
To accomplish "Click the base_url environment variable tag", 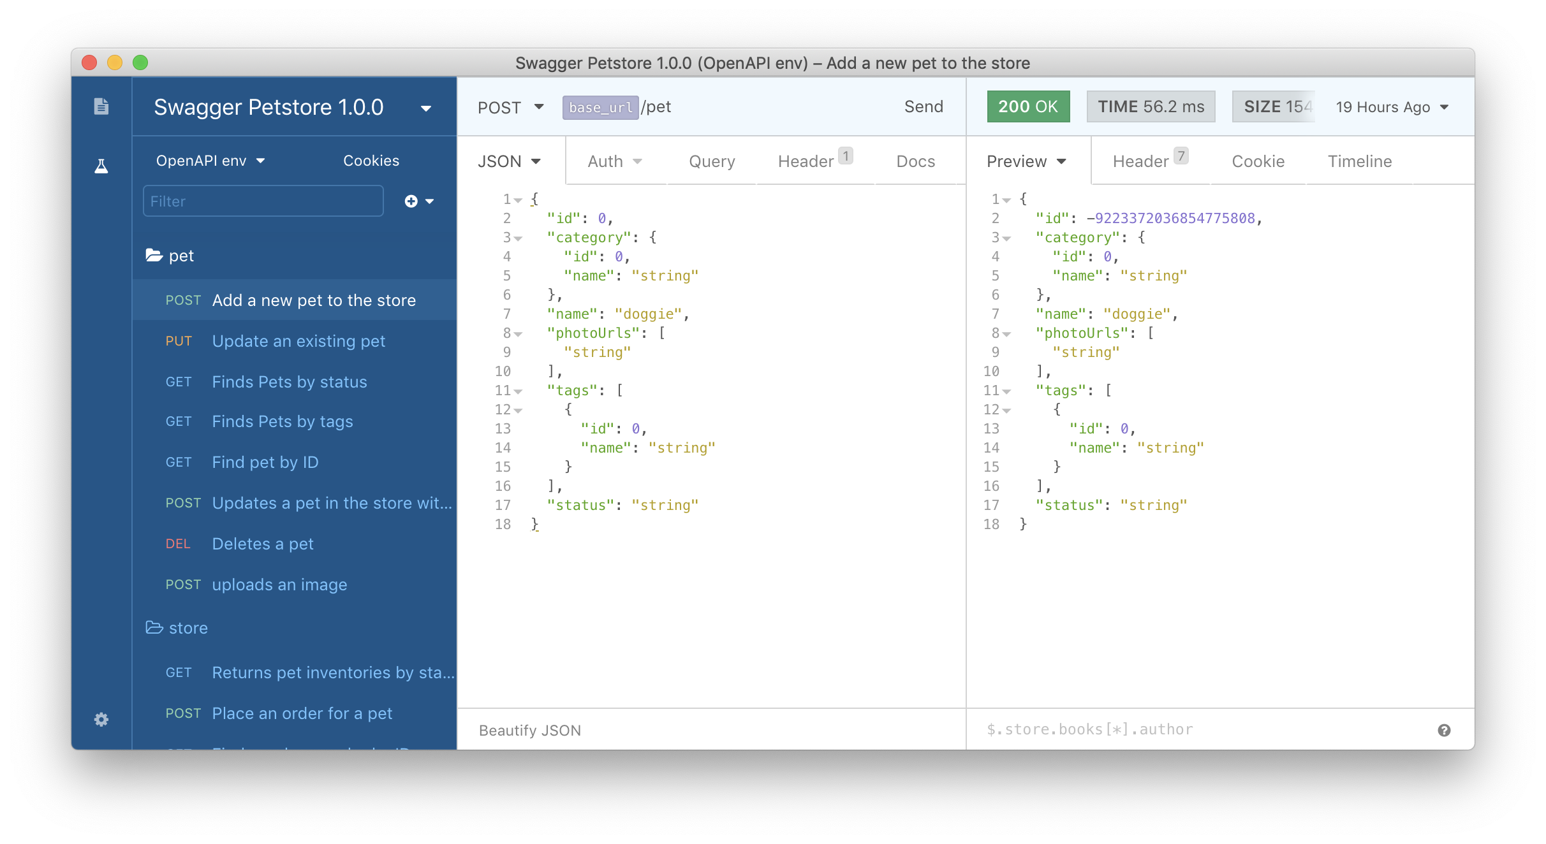I will pyautogui.click(x=600, y=107).
